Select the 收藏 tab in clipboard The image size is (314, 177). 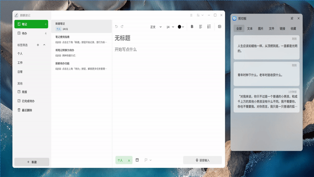point(293,28)
